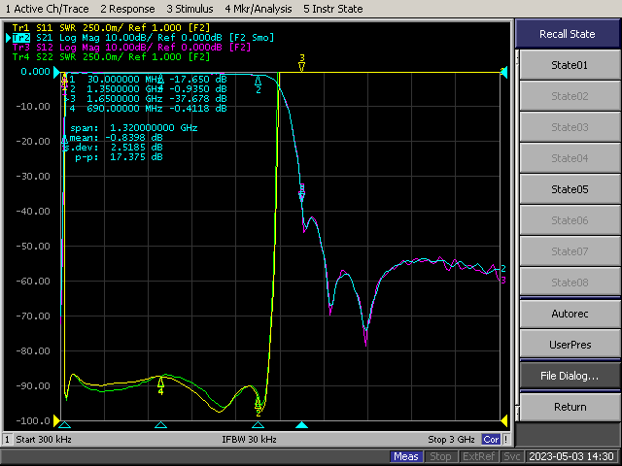Recall instrument State01

click(569, 66)
